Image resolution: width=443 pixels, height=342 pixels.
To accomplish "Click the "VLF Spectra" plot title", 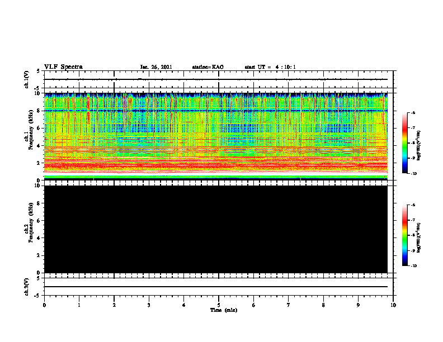I will 63,67.
